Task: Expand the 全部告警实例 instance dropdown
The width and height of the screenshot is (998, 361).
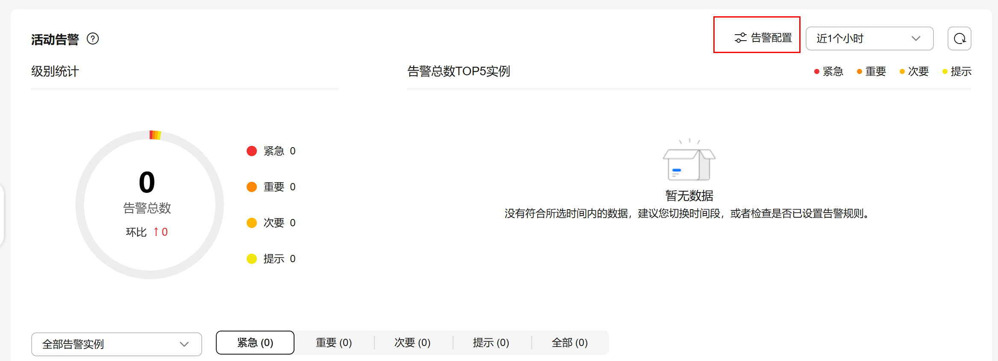Action: [x=116, y=344]
